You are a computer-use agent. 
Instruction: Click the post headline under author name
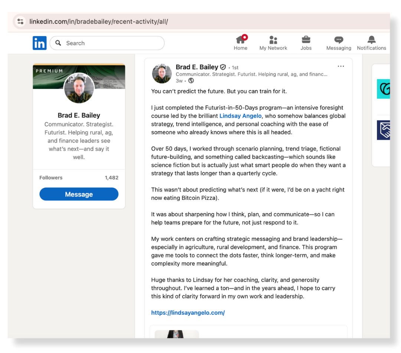click(x=251, y=74)
